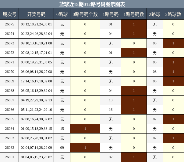This screenshot has height=162, width=184.
Task: Select the 2路球数 column header
Action: coord(173,14)
